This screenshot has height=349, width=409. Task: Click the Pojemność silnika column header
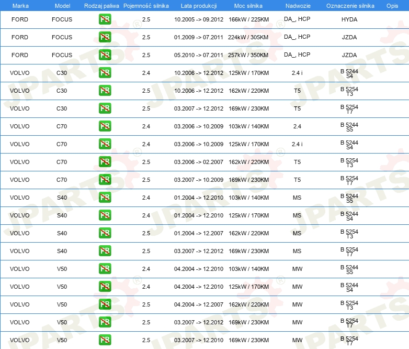coord(146,6)
